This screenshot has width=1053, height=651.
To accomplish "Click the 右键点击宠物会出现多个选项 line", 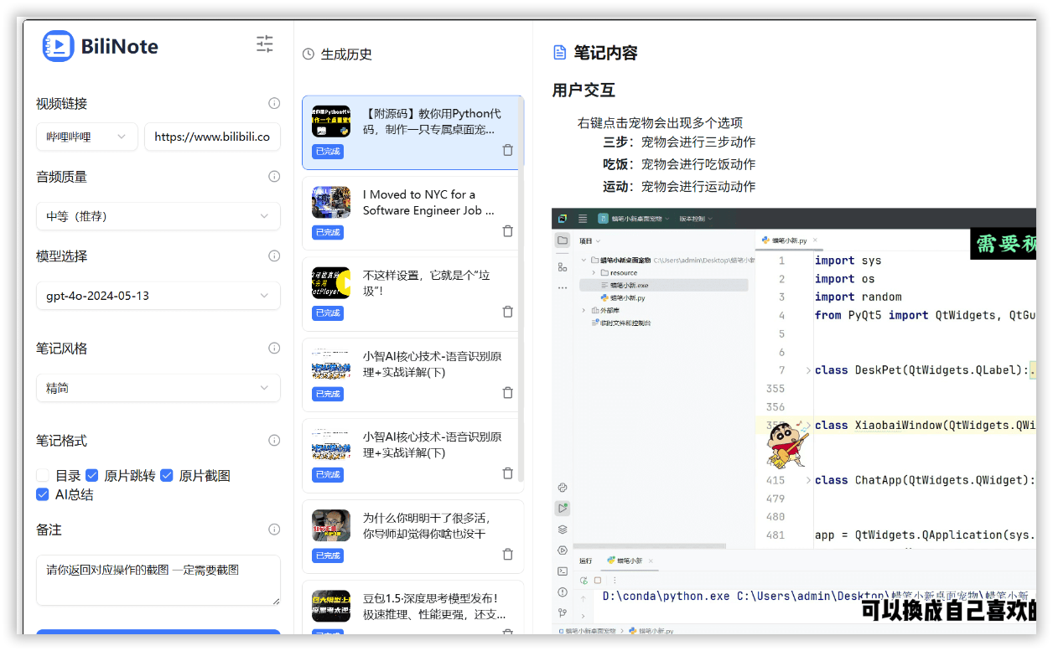I will pyautogui.click(x=660, y=122).
